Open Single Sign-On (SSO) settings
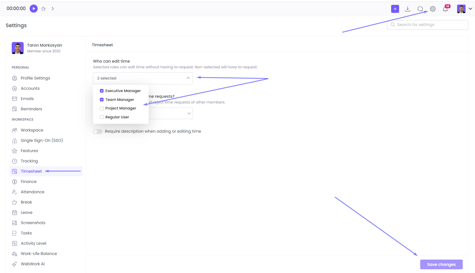The width and height of the screenshot is (475, 273). [x=42, y=140]
